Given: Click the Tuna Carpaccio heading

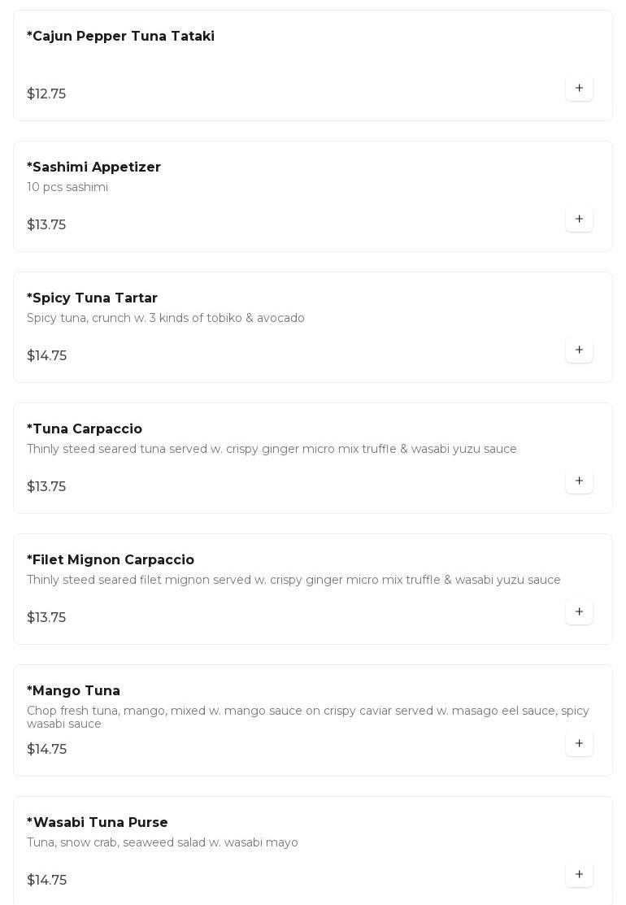Looking at the screenshot, I should (x=85, y=429).
